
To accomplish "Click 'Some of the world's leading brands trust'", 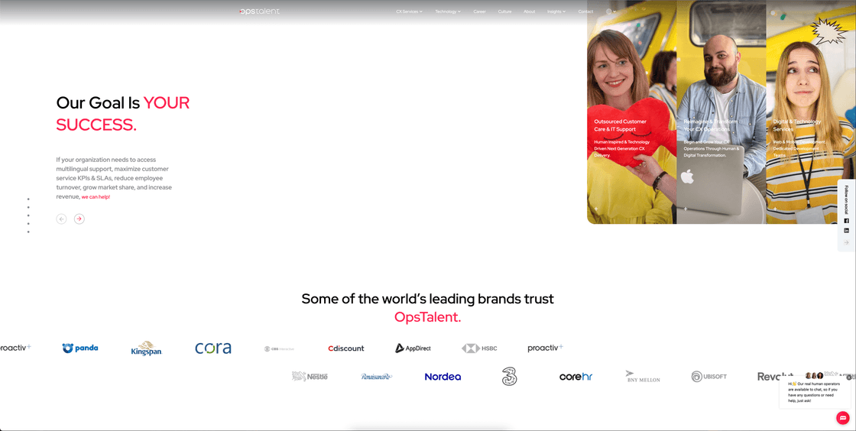I will point(427,299).
